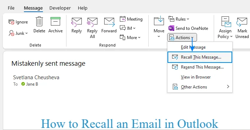Viewport: 250px width, 130px height.
Task: Click the subject Mistakenly sent message
Action: point(48,64)
